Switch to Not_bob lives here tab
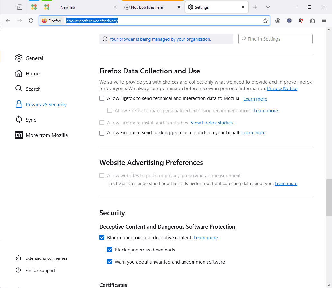Image resolution: width=332 pixels, height=288 pixels. pos(153,7)
